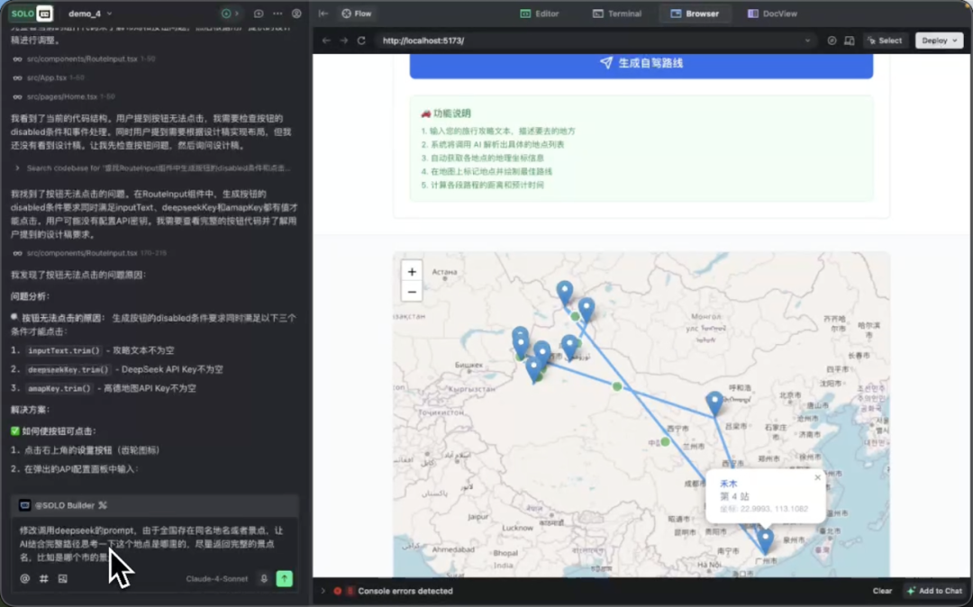Open the user profile icon
Viewport: 973px width, 607px height.
coord(296,14)
